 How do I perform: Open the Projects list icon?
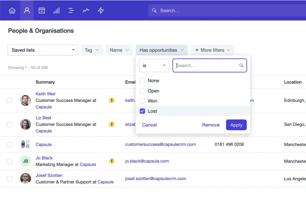point(71,10)
